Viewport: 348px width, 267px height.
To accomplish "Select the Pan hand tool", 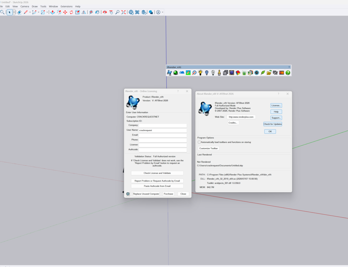I will click(111, 12).
